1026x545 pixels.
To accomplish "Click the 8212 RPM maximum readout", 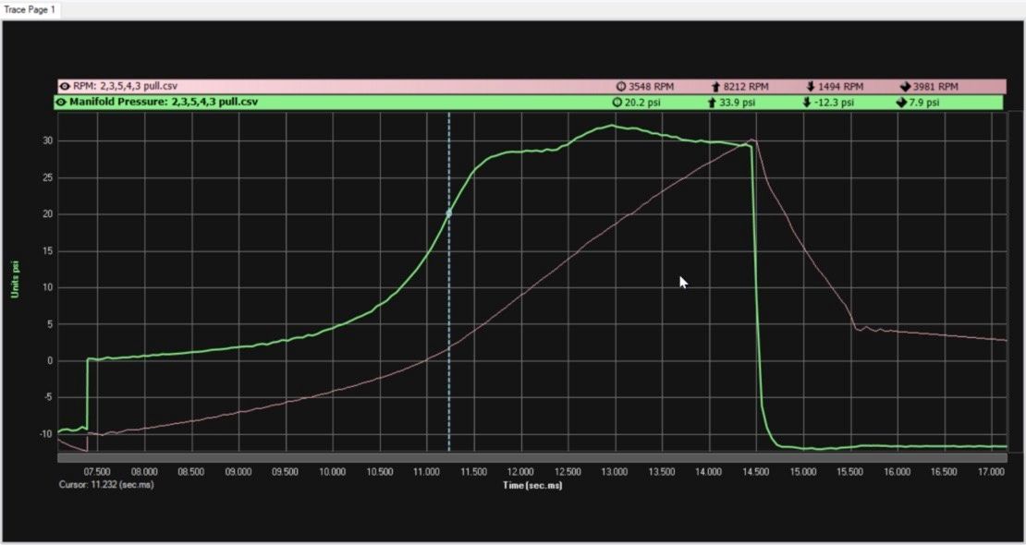I will pyautogui.click(x=745, y=86).
